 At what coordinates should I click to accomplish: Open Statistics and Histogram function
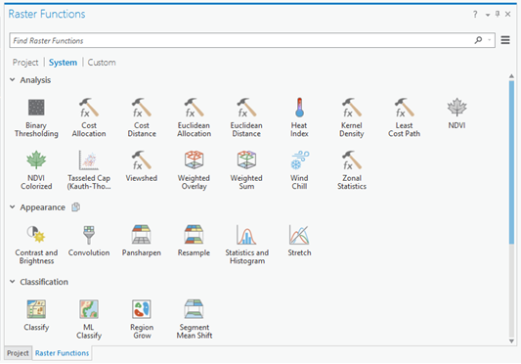coord(246,245)
